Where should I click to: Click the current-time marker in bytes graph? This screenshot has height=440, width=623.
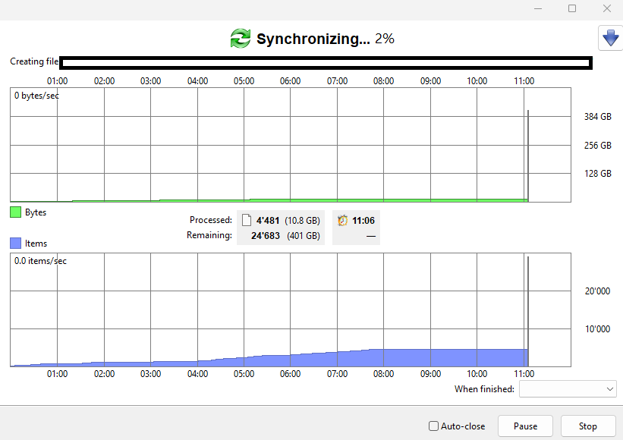pos(528,156)
